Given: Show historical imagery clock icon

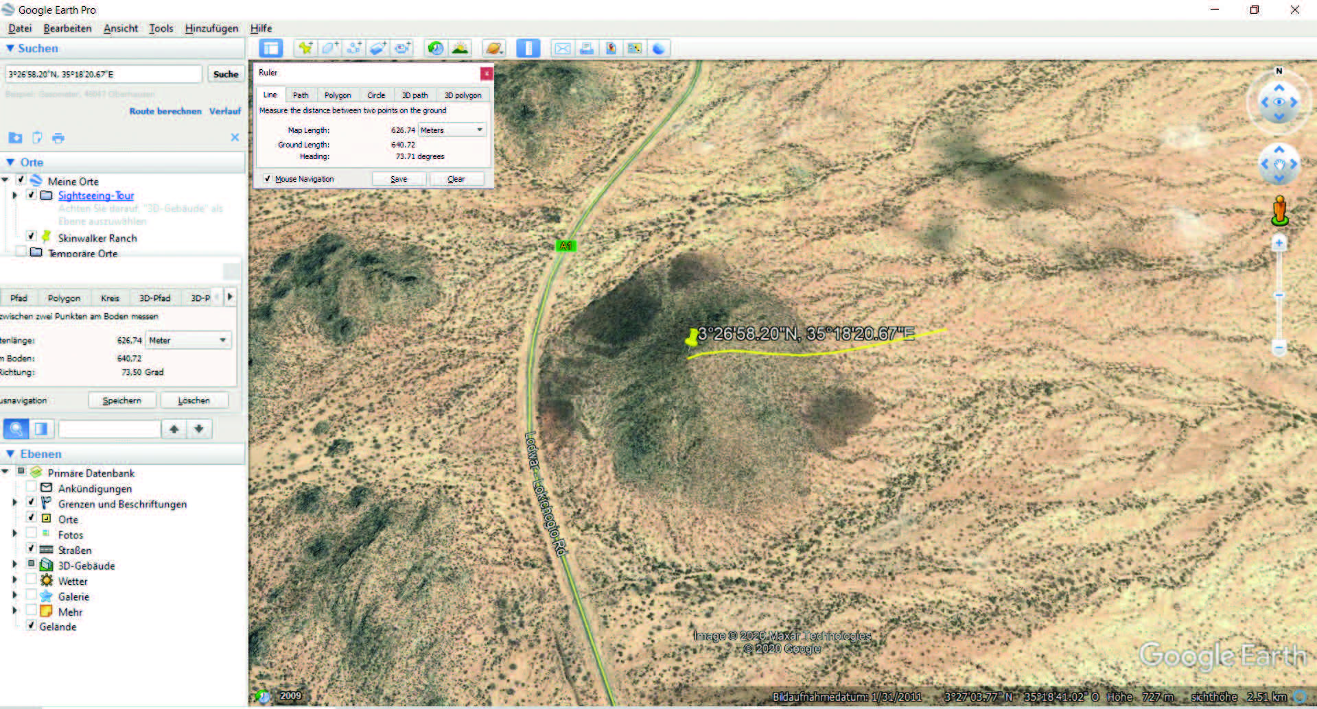Looking at the screenshot, I should (435, 48).
